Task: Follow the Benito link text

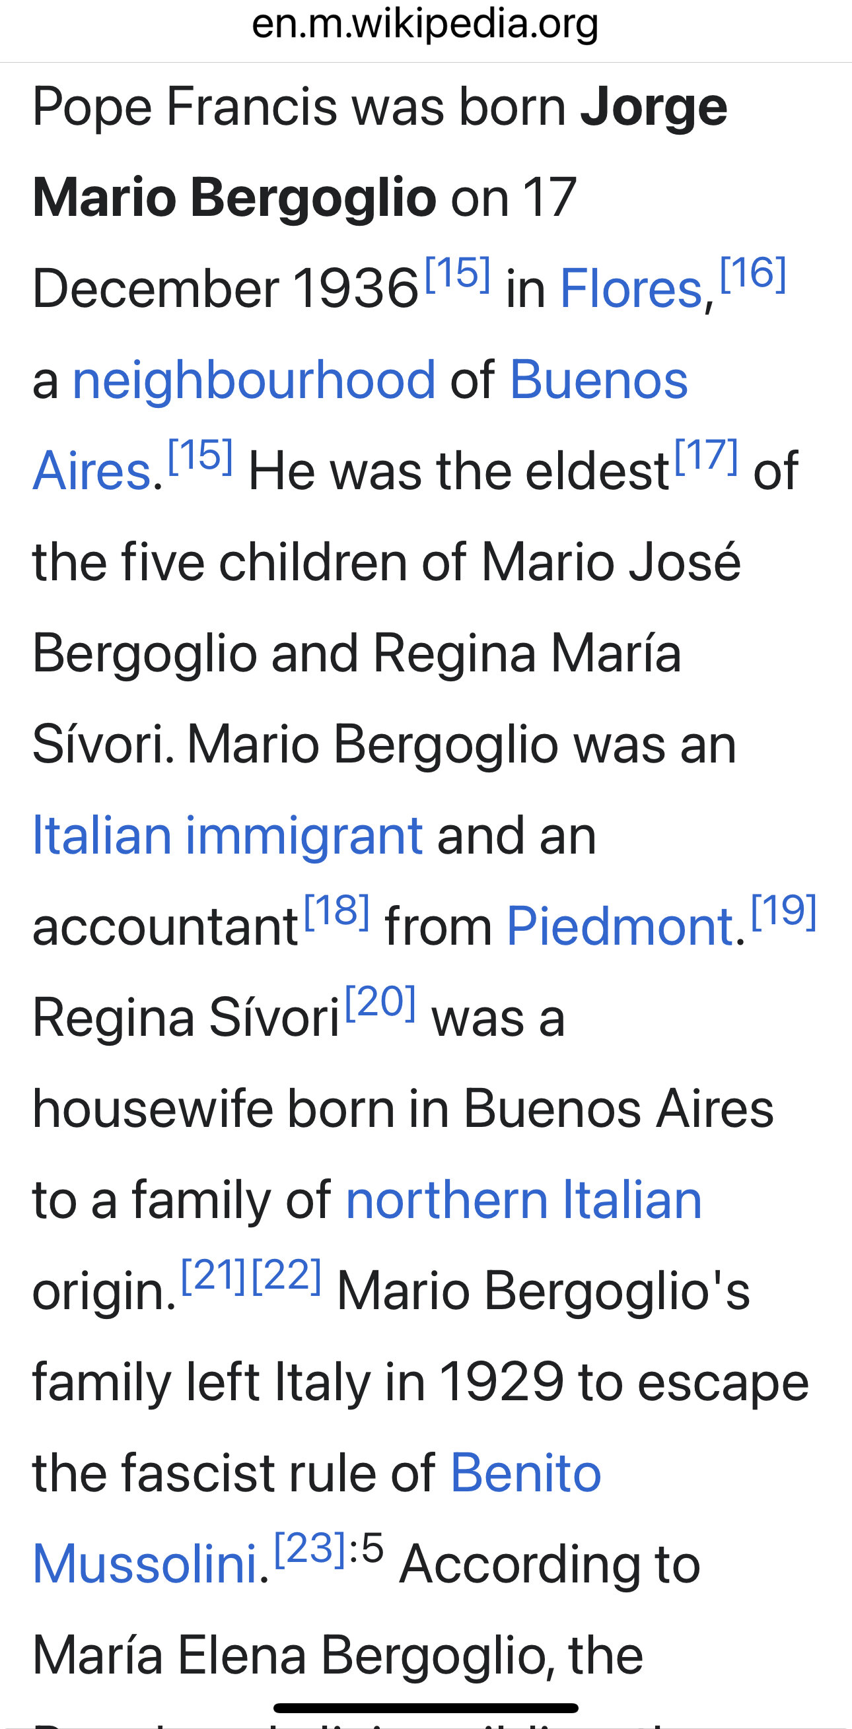Action: (x=526, y=1474)
